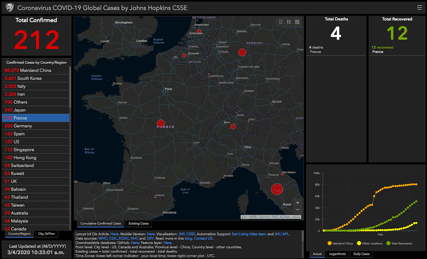
Task: Toggle Mainland China series in chart legend
Action: [x=341, y=243]
